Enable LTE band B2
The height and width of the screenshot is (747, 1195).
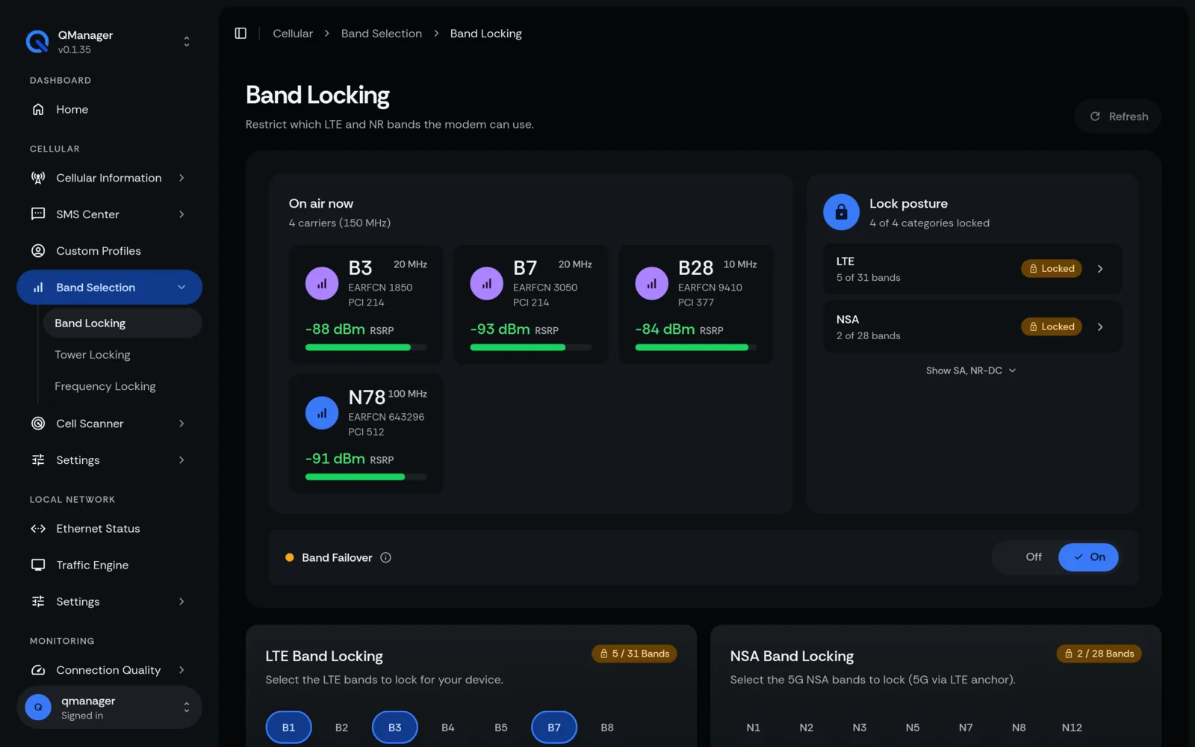point(341,728)
